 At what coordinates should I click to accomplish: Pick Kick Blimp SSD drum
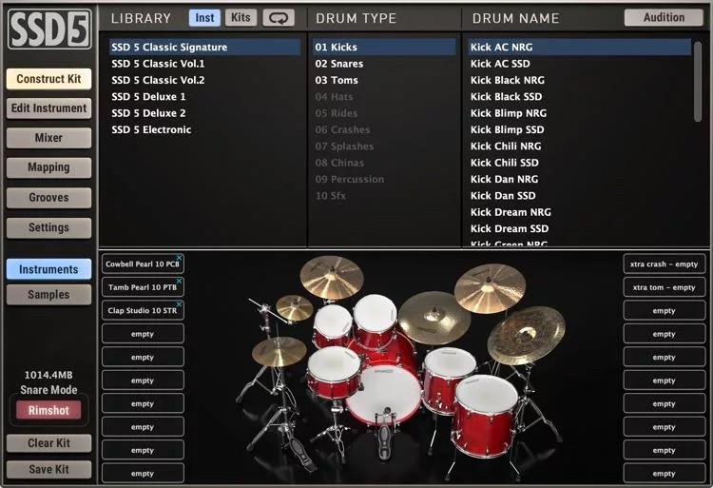pyautogui.click(x=580, y=129)
